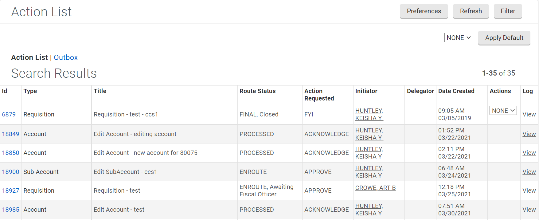Open Account document 18985
The image size is (539, 220).
[x=10, y=210]
